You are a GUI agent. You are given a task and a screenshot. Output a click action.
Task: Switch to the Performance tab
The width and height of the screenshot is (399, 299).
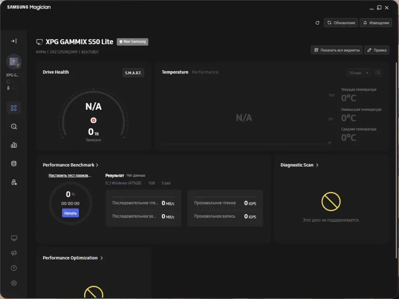click(x=205, y=72)
